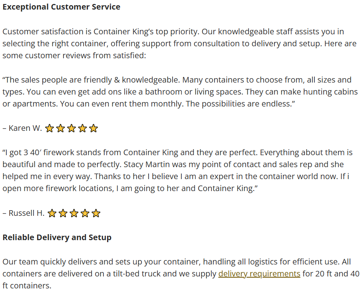Click second star in Russell H. rating
This screenshot has width=364, height=292.
[x=63, y=213]
